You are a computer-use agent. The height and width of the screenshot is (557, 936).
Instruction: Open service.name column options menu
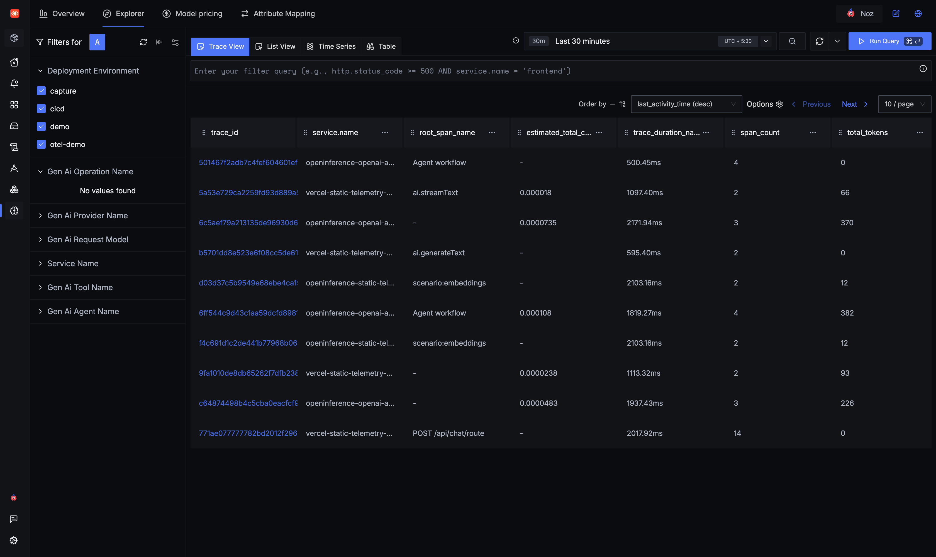pyautogui.click(x=385, y=133)
